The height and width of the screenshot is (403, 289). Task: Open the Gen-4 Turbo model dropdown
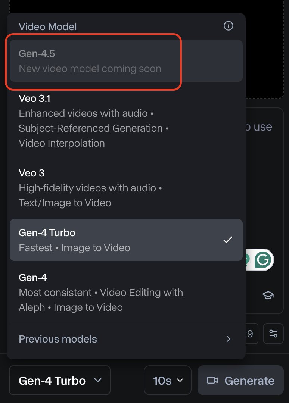click(60, 380)
